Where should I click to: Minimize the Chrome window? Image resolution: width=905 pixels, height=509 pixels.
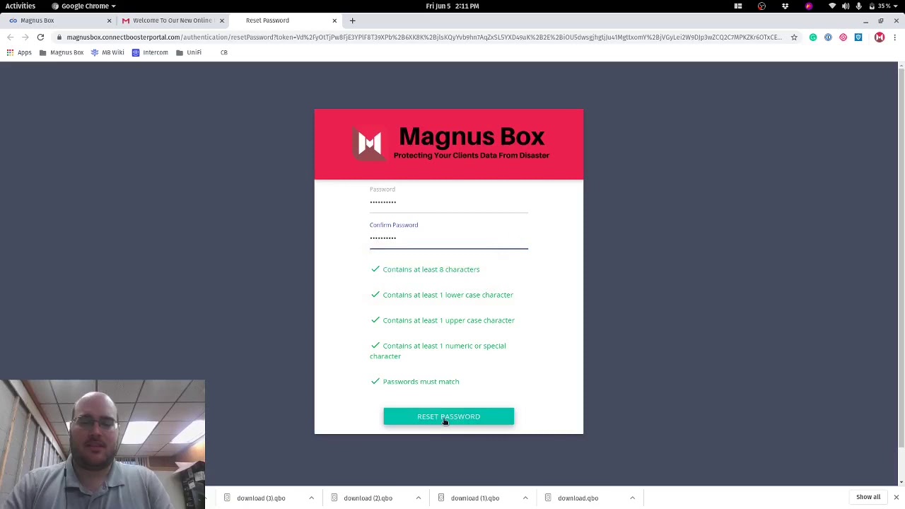865,21
